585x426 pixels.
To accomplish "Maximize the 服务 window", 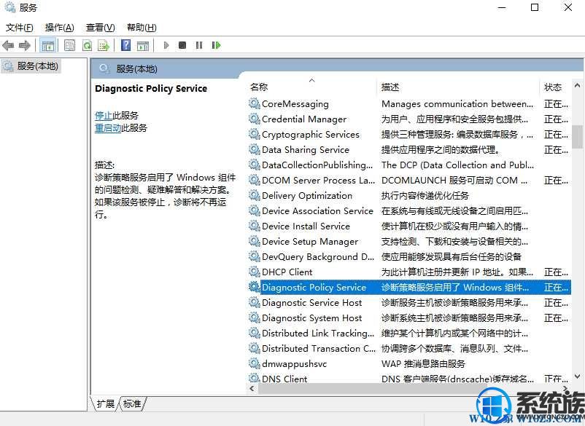I will (x=535, y=7).
